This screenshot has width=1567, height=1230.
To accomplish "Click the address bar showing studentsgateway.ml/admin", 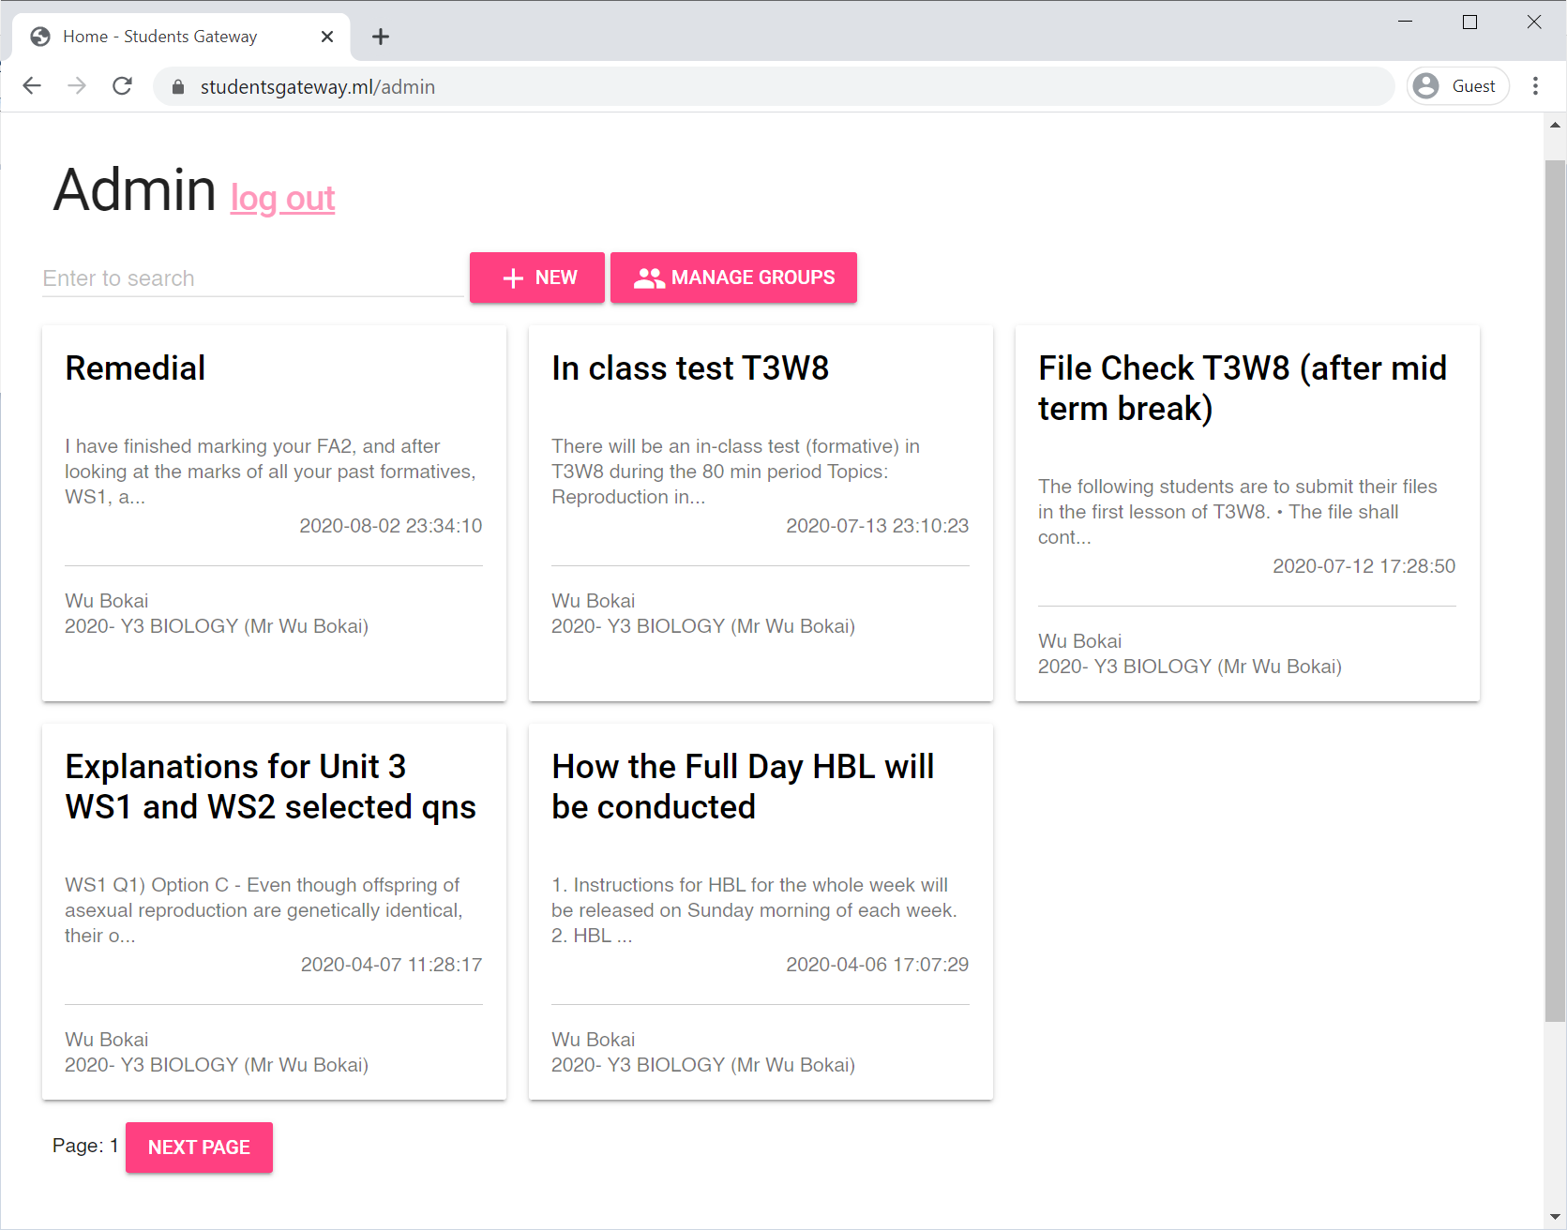I will [x=775, y=87].
